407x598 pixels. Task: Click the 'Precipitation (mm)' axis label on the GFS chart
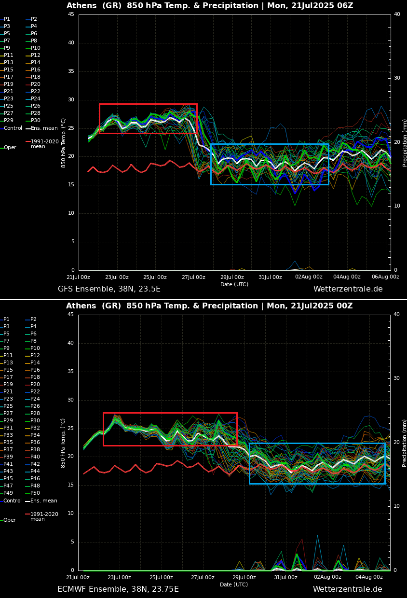click(x=405, y=143)
